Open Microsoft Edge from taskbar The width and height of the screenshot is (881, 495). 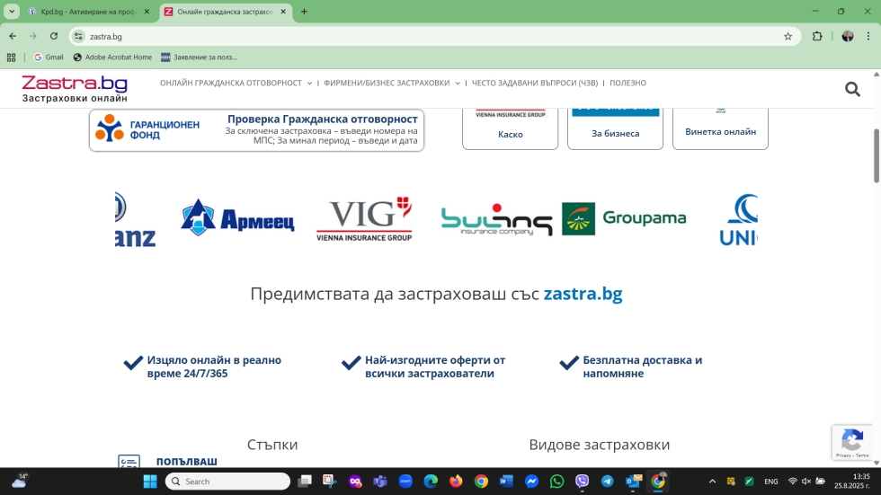[431, 482]
